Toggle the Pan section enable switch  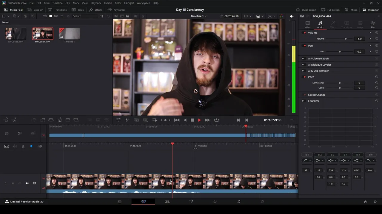(304, 45)
